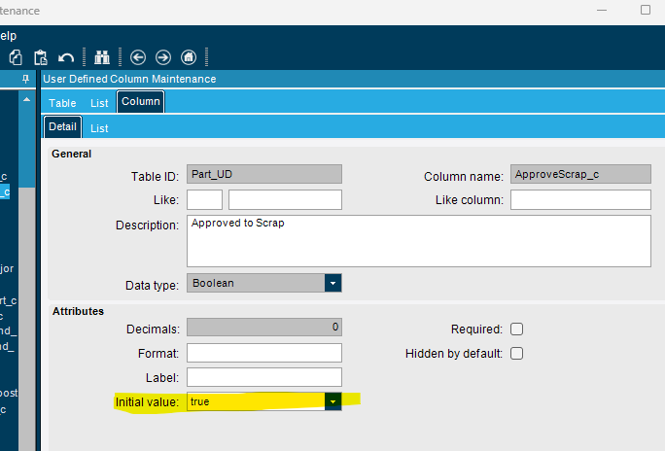
Task: Switch to List sub-tab under Column
Action: (99, 128)
